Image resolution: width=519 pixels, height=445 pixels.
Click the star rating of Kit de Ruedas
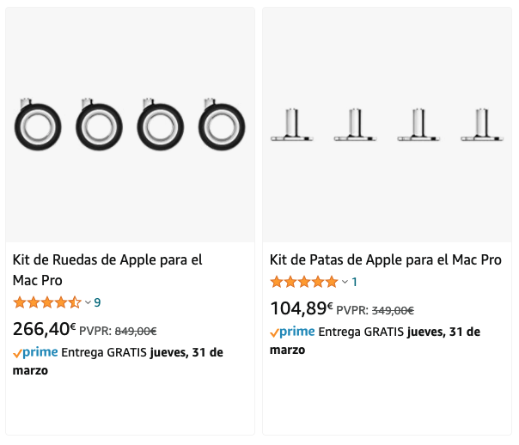47,302
